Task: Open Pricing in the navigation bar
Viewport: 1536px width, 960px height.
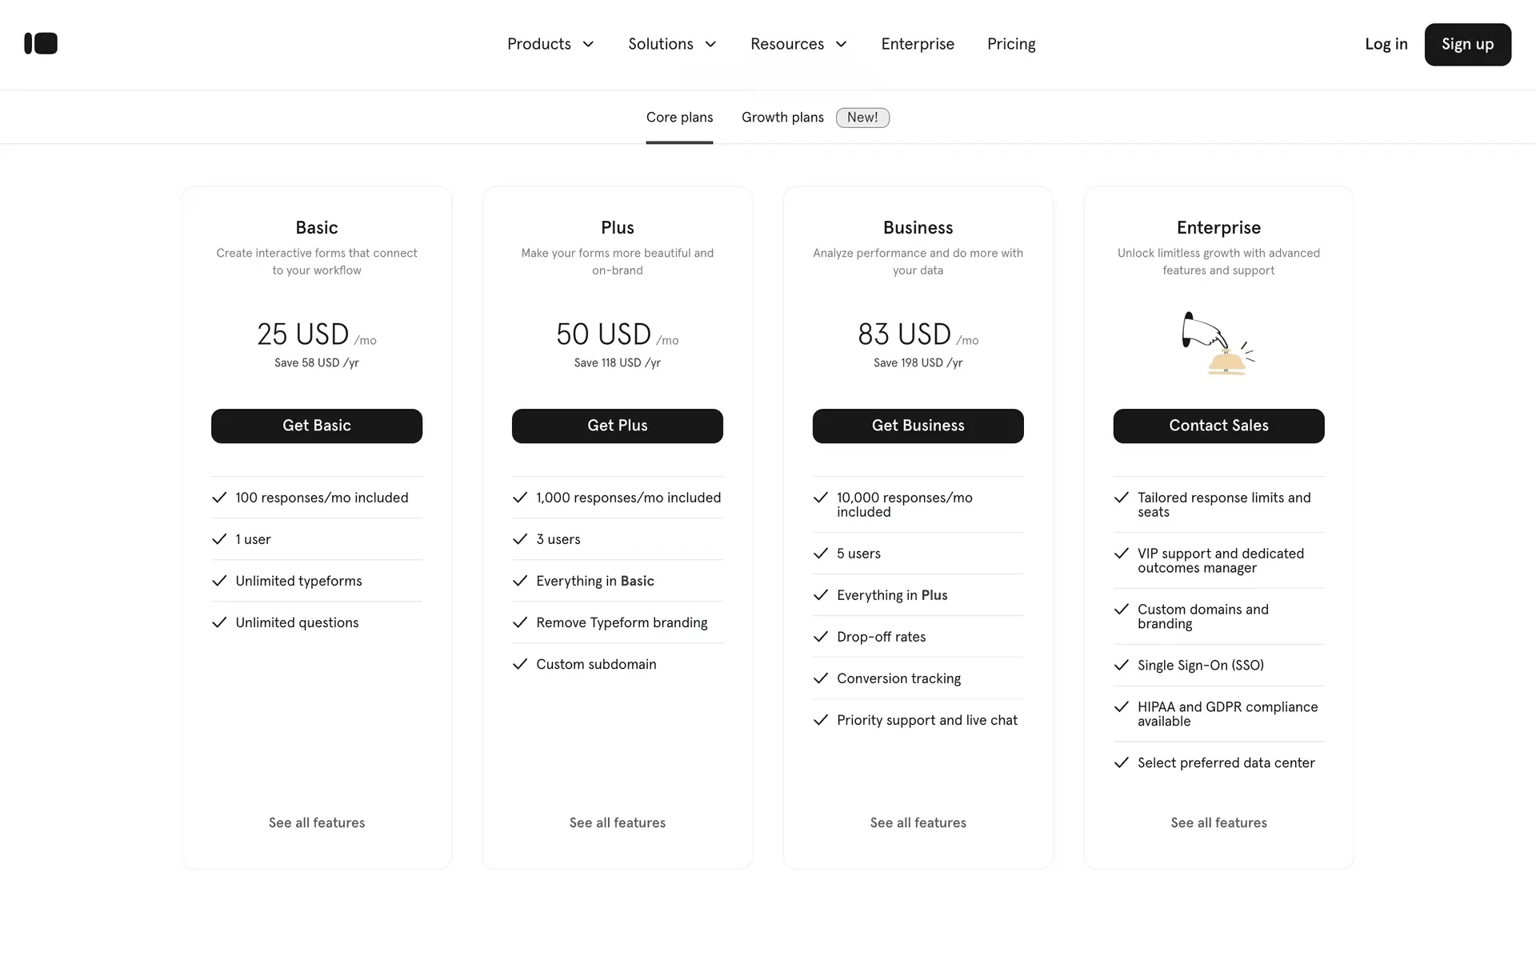Action: [x=1011, y=44]
